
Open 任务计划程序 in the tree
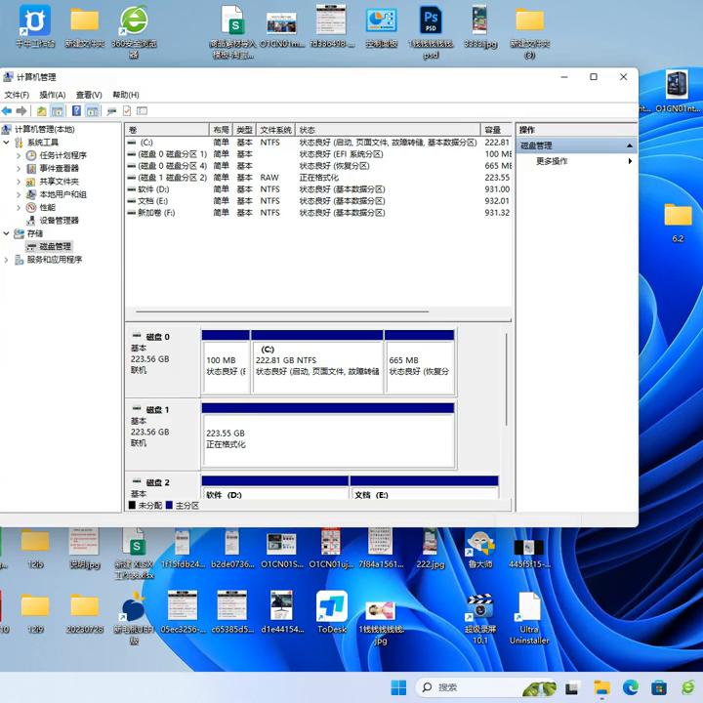[x=62, y=155]
